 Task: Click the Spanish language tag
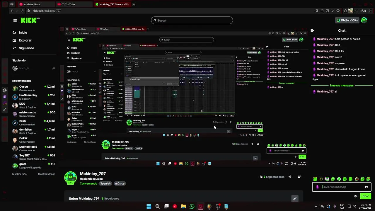click(x=105, y=183)
